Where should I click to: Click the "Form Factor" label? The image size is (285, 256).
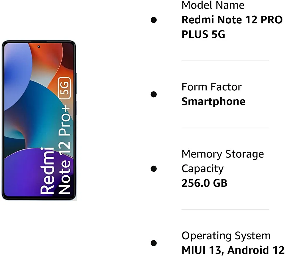[211, 87]
